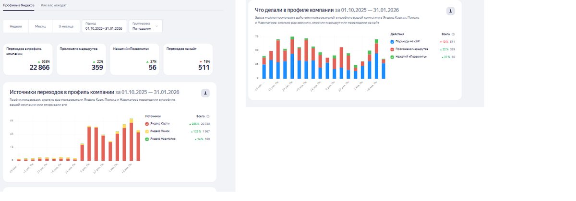Open help icon next to actions Всего

[453, 35]
